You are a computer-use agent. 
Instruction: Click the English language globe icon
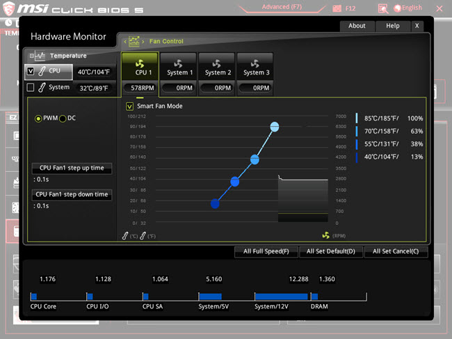pos(398,8)
